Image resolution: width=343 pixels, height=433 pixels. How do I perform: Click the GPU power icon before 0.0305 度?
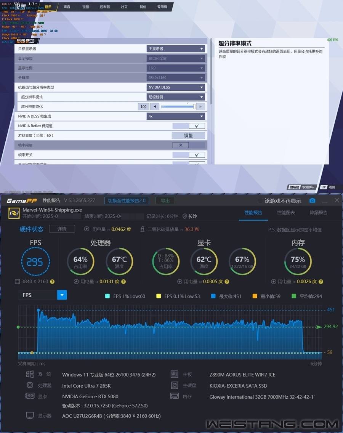pyautogui.click(x=180, y=282)
